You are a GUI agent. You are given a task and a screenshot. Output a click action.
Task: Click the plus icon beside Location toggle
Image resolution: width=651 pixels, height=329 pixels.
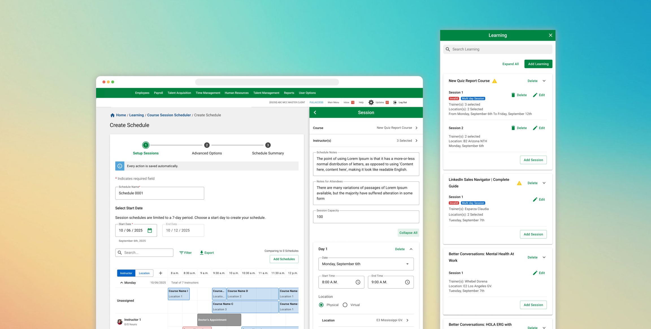tap(160, 273)
